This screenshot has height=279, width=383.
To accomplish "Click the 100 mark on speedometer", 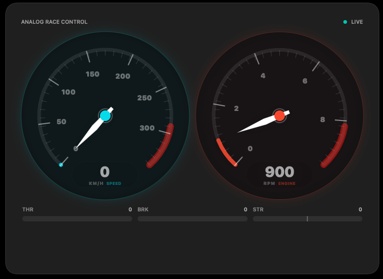I will click(x=68, y=92).
